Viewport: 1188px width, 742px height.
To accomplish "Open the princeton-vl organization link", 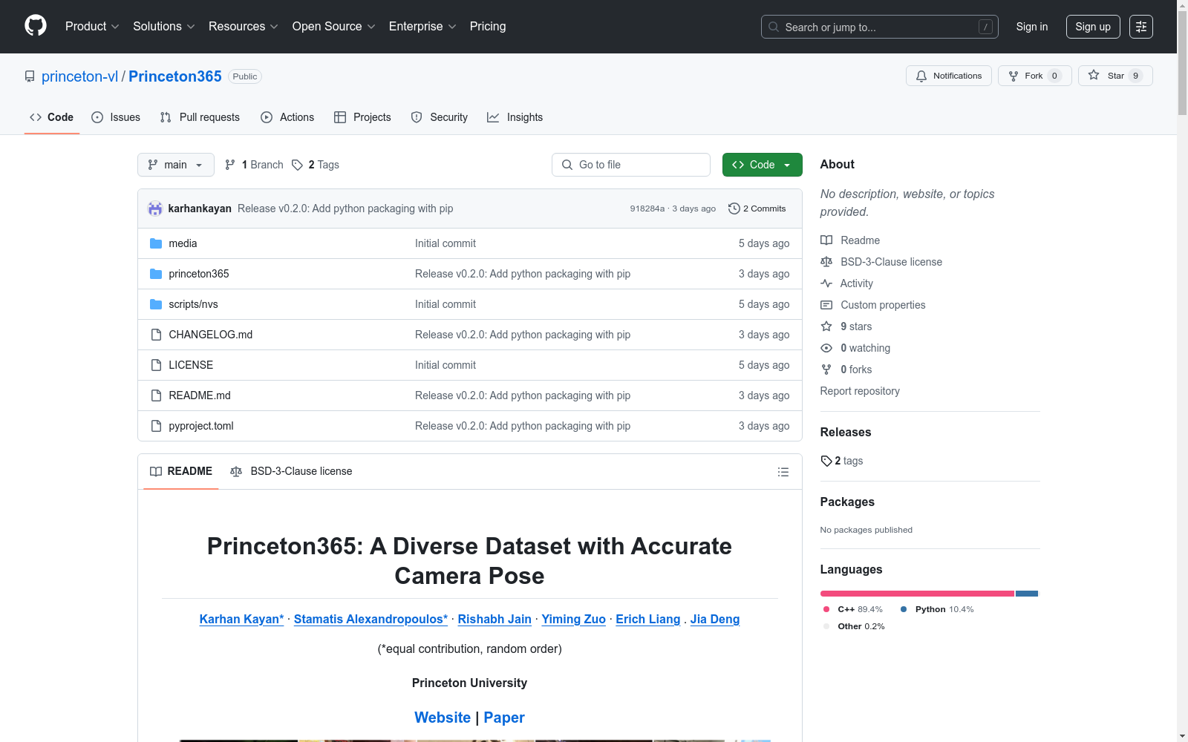I will 79,76.
